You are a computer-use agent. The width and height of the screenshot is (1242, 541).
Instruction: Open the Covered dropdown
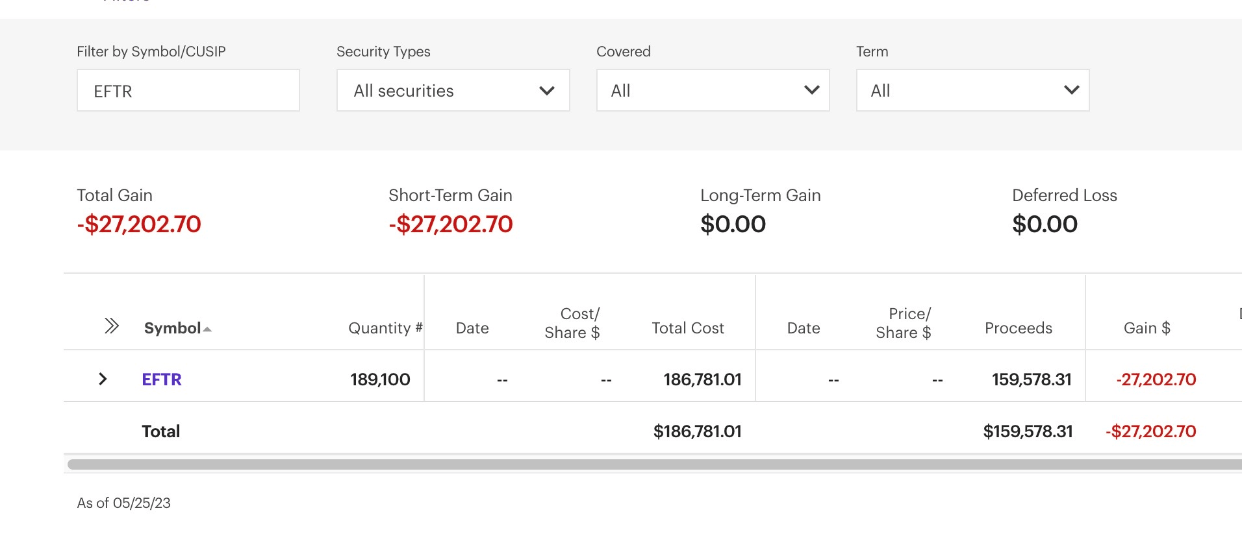[x=713, y=91]
